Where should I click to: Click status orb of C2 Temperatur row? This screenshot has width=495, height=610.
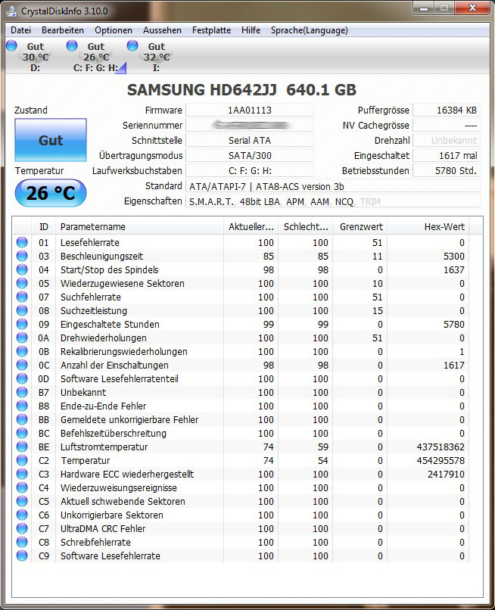tap(22, 460)
